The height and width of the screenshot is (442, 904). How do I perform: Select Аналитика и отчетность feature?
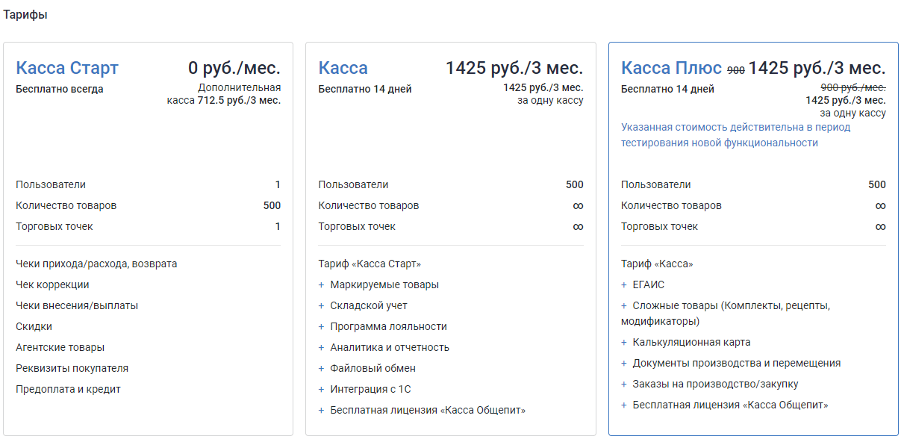pyautogui.click(x=390, y=347)
